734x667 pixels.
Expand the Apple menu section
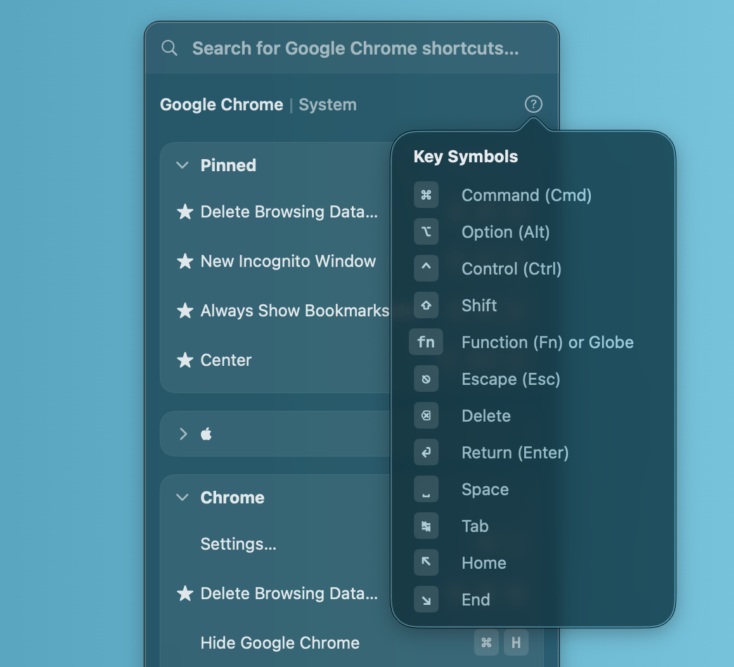(x=183, y=434)
